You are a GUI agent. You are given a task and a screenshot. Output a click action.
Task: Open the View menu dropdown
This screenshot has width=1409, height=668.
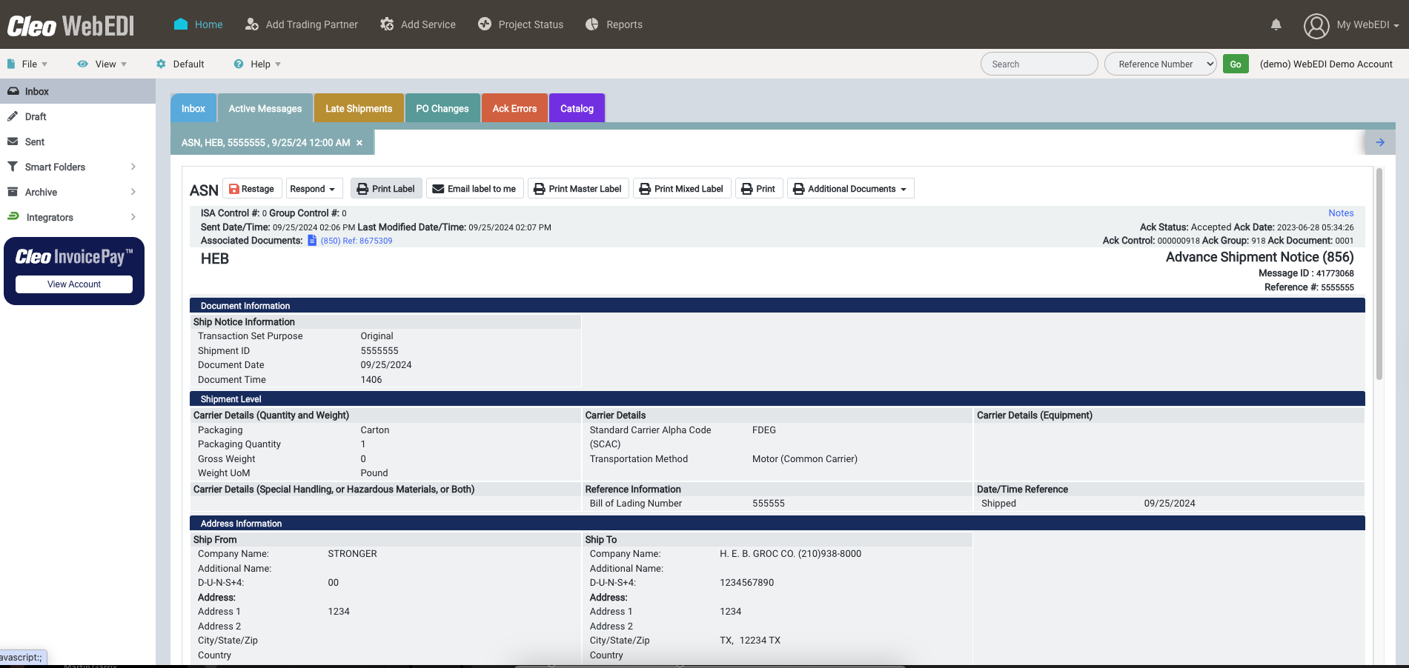(102, 64)
